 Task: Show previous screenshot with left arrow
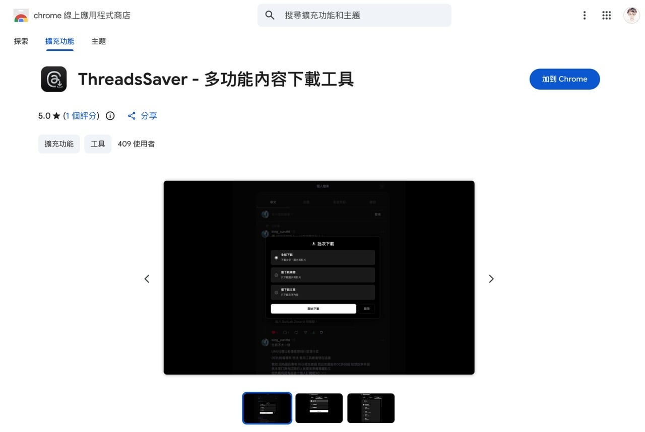coord(147,278)
